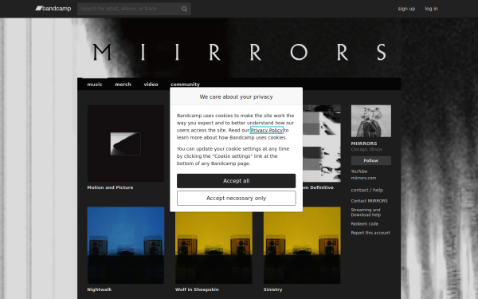Screen dimensions: 478x299
Task: Open the Motion and Picture album cover
Action: [126, 144]
